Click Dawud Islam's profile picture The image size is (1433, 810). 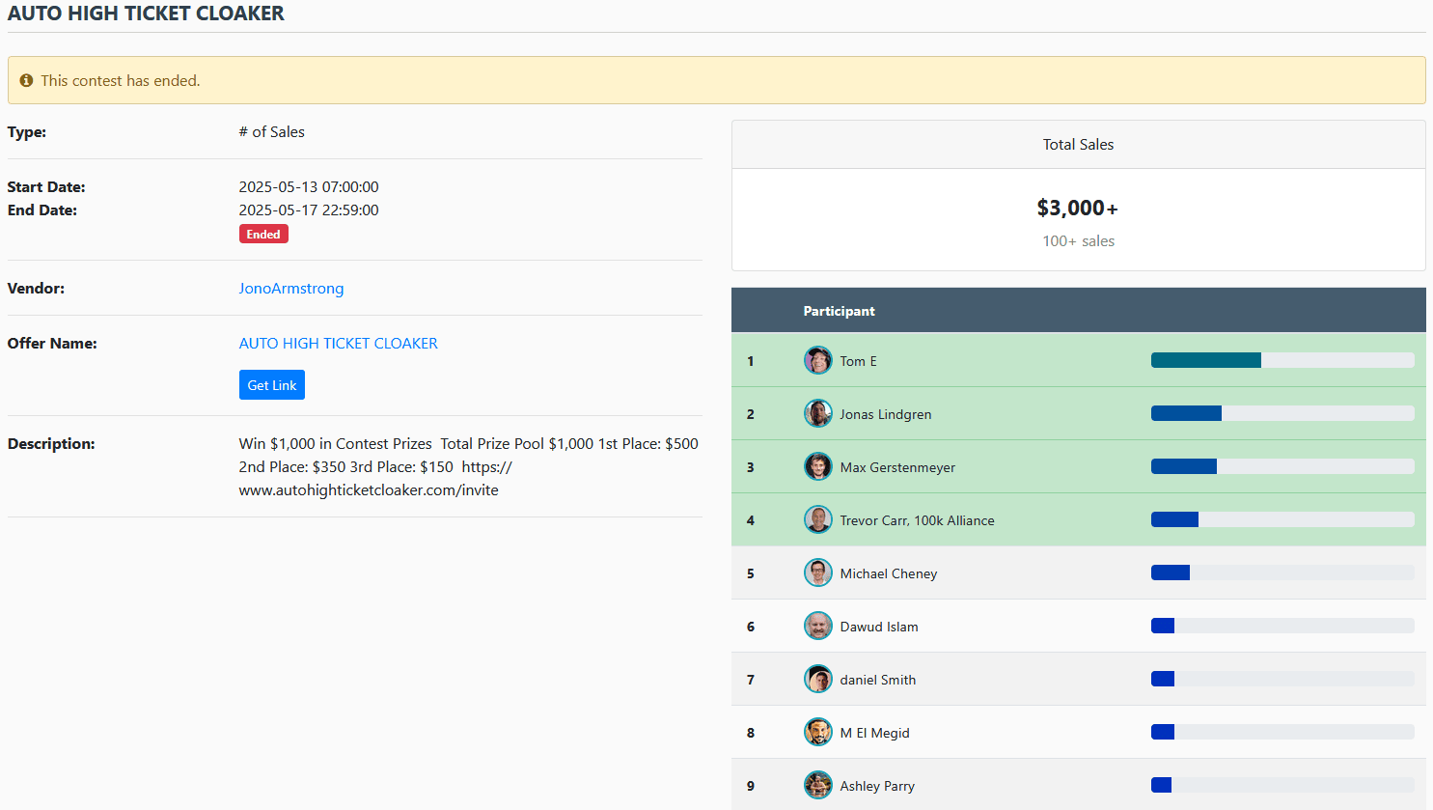click(x=817, y=627)
